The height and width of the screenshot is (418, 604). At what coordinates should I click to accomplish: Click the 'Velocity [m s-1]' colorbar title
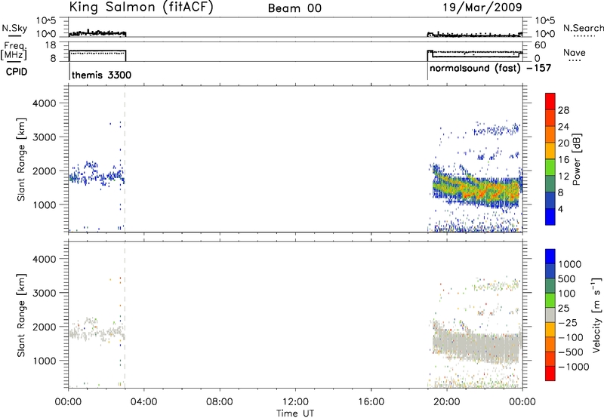click(x=596, y=315)
